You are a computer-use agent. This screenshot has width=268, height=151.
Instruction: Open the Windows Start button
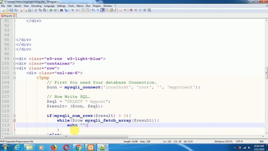pos(5,147)
